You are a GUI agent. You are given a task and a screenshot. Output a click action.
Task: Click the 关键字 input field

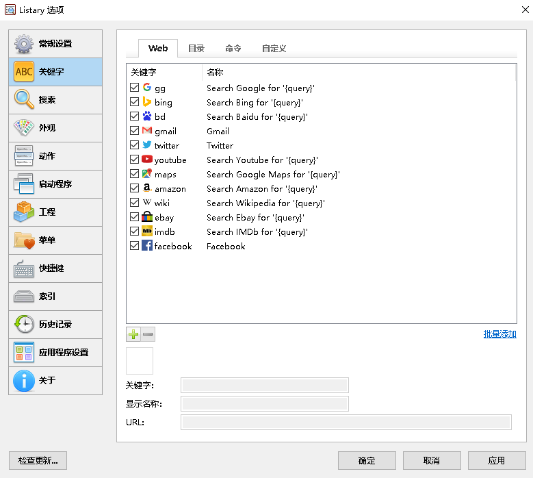[265, 385]
